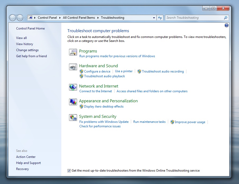
Task: Open Help and Support link
Action: 28,163
